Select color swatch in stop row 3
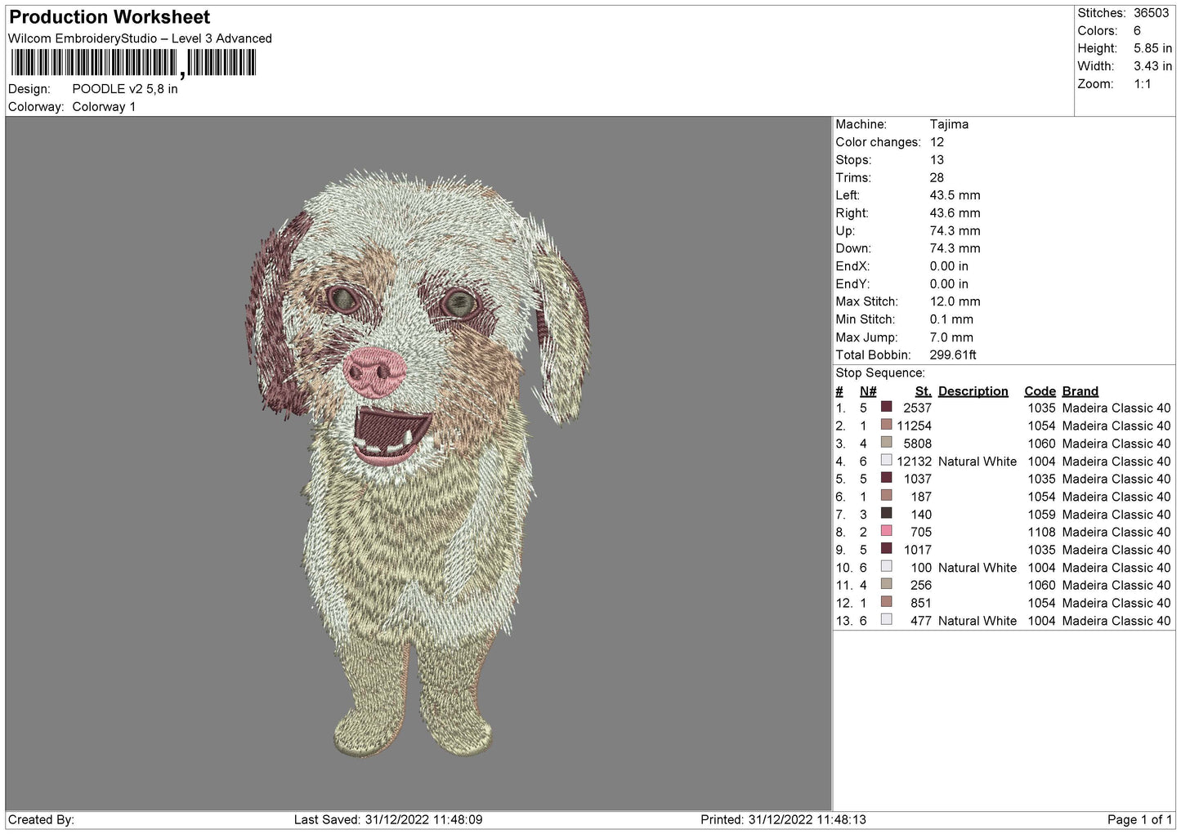The image size is (1181, 834). point(886,443)
